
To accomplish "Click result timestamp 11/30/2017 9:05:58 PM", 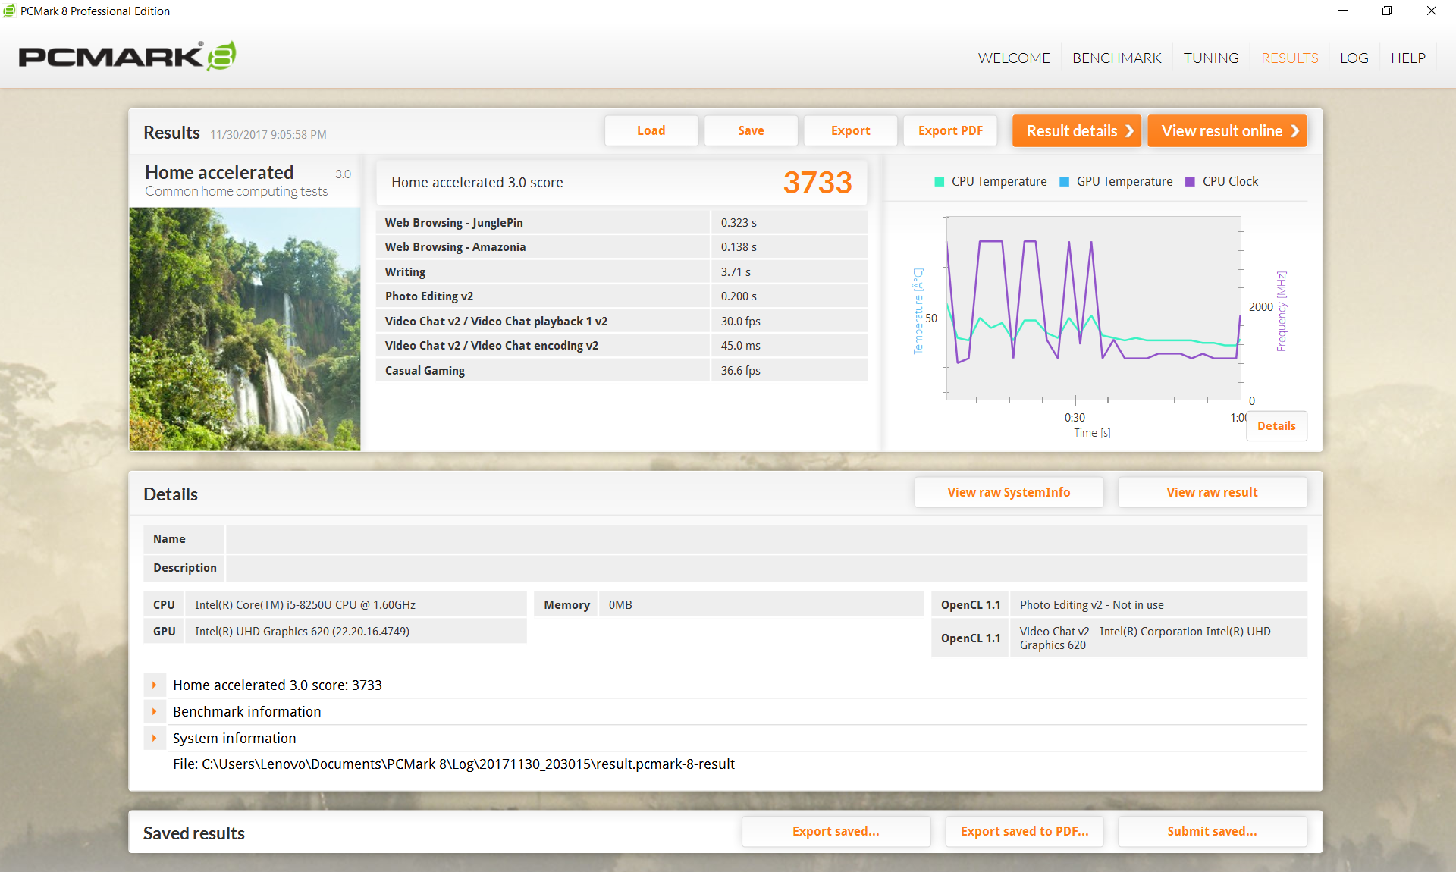I will (268, 135).
